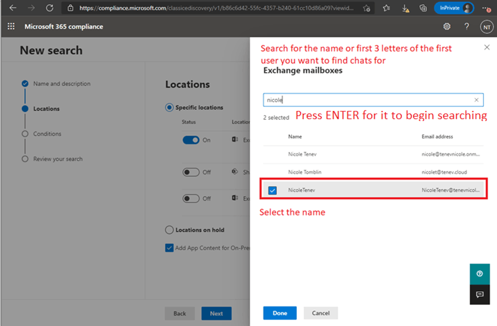This screenshot has width=497, height=326.
Task: Turn off the Exchange mailboxes On toggle
Action: (x=191, y=140)
